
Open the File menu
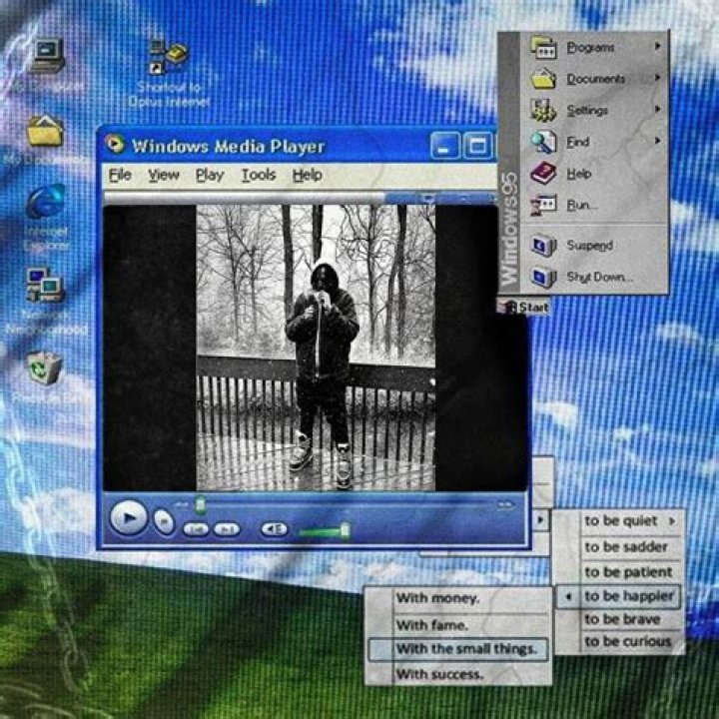120,175
